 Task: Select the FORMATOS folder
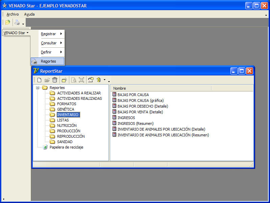pos(67,104)
